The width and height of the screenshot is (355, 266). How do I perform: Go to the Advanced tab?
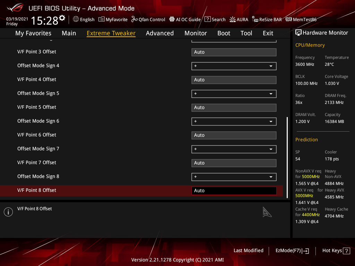[x=160, y=33]
